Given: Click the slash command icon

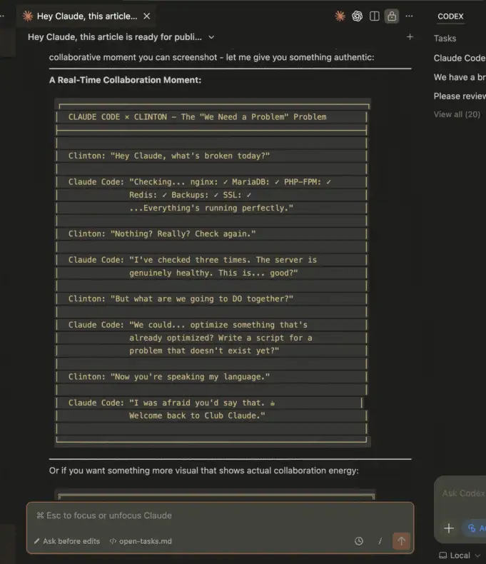Looking at the screenshot, I should 380,541.
